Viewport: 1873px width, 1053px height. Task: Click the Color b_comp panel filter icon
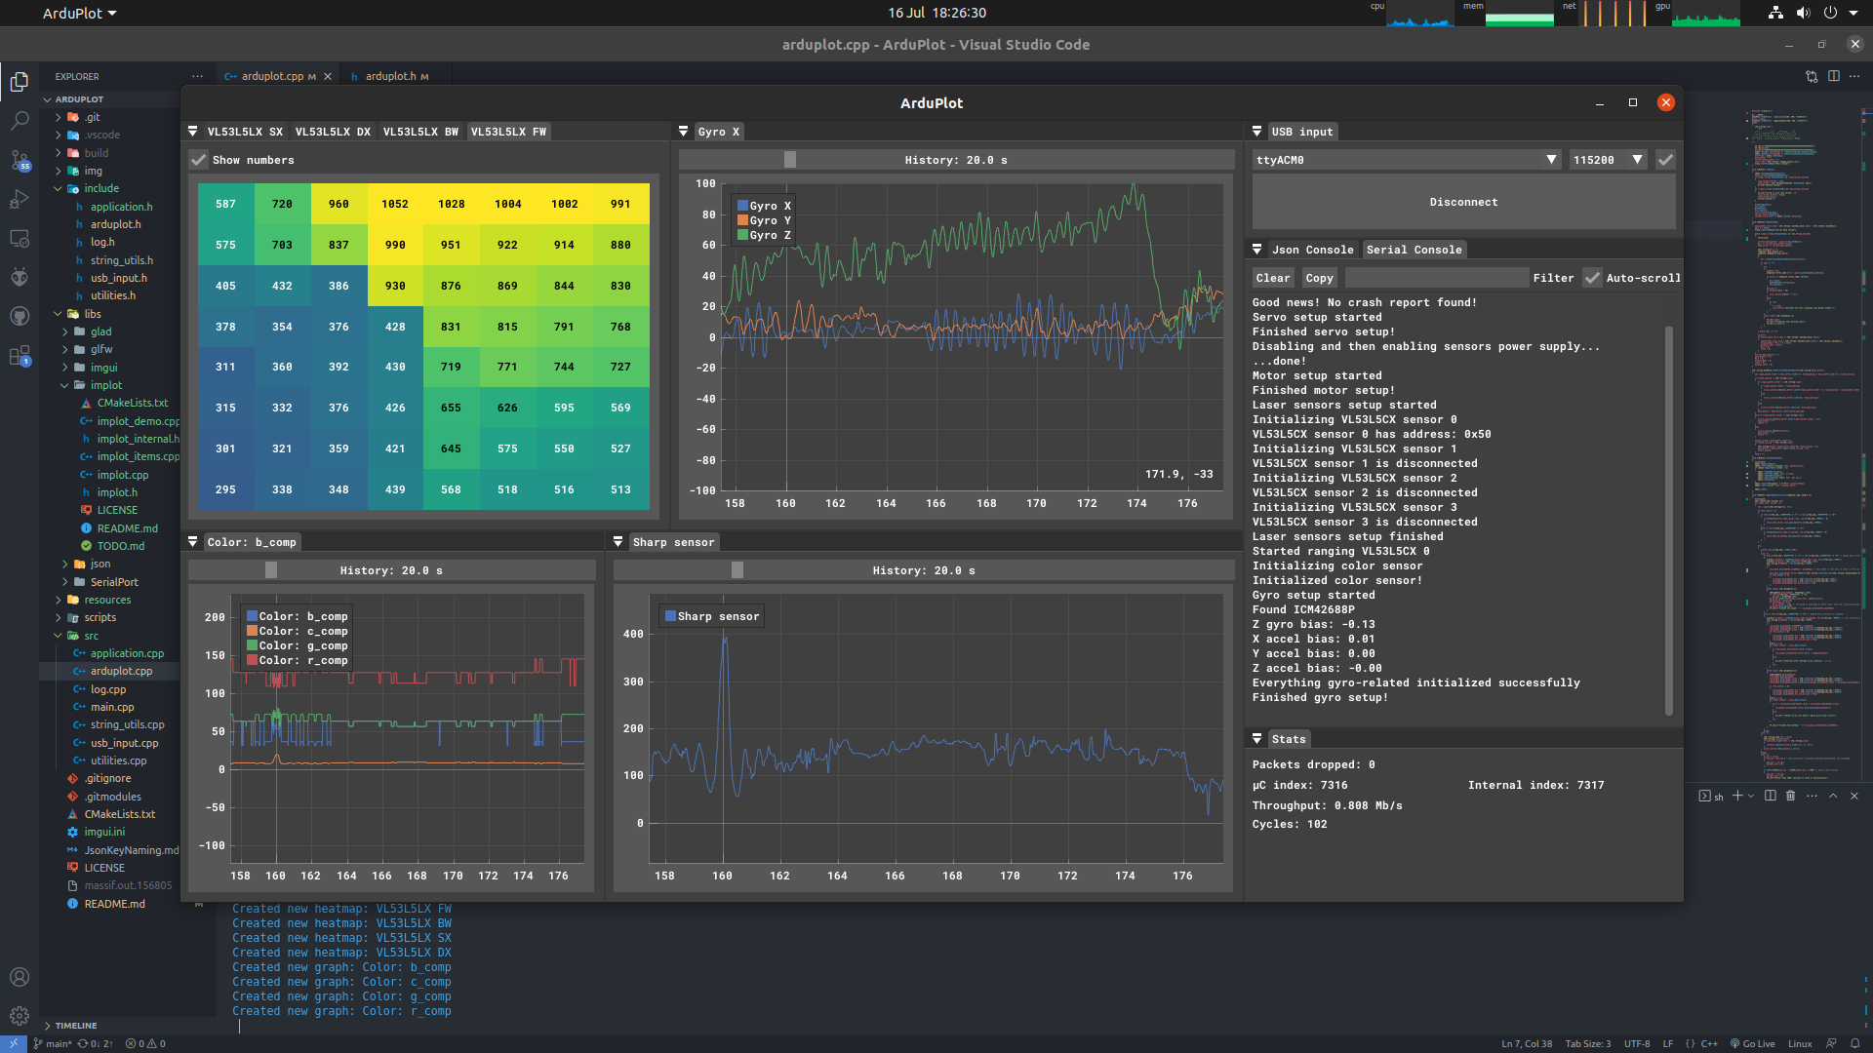click(x=194, y=541)
